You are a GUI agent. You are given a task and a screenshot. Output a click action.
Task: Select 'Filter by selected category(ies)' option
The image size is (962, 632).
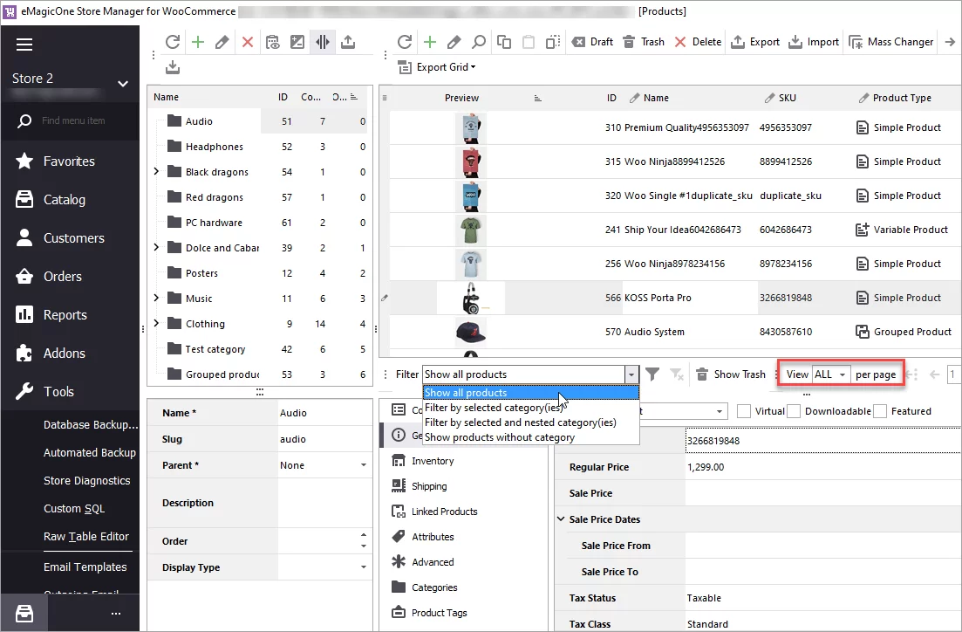point(494,408)
